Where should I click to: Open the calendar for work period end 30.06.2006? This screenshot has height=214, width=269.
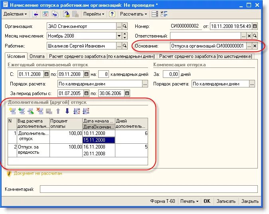click(127, 93)
